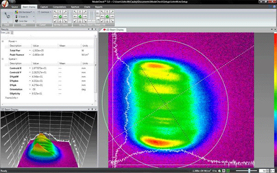
Task: Click the pan hand tool in Tools group
Action: 7,16
